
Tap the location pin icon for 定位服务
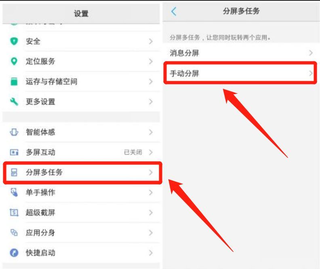pyautogui.click(x=14, y=61)
